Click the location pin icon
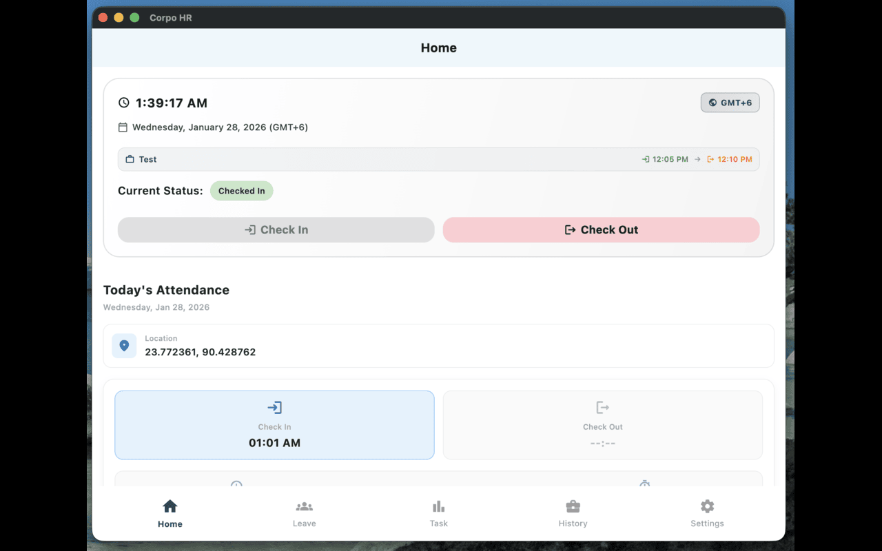This screenshot has height=551, width=882. coord(124,346)
